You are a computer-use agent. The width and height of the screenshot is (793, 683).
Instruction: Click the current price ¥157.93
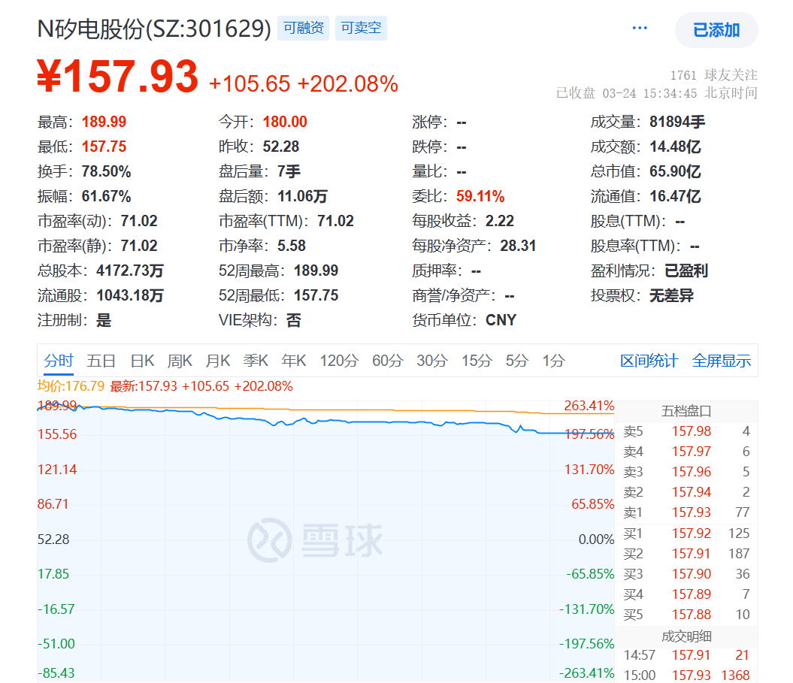[x=117, y=77]
